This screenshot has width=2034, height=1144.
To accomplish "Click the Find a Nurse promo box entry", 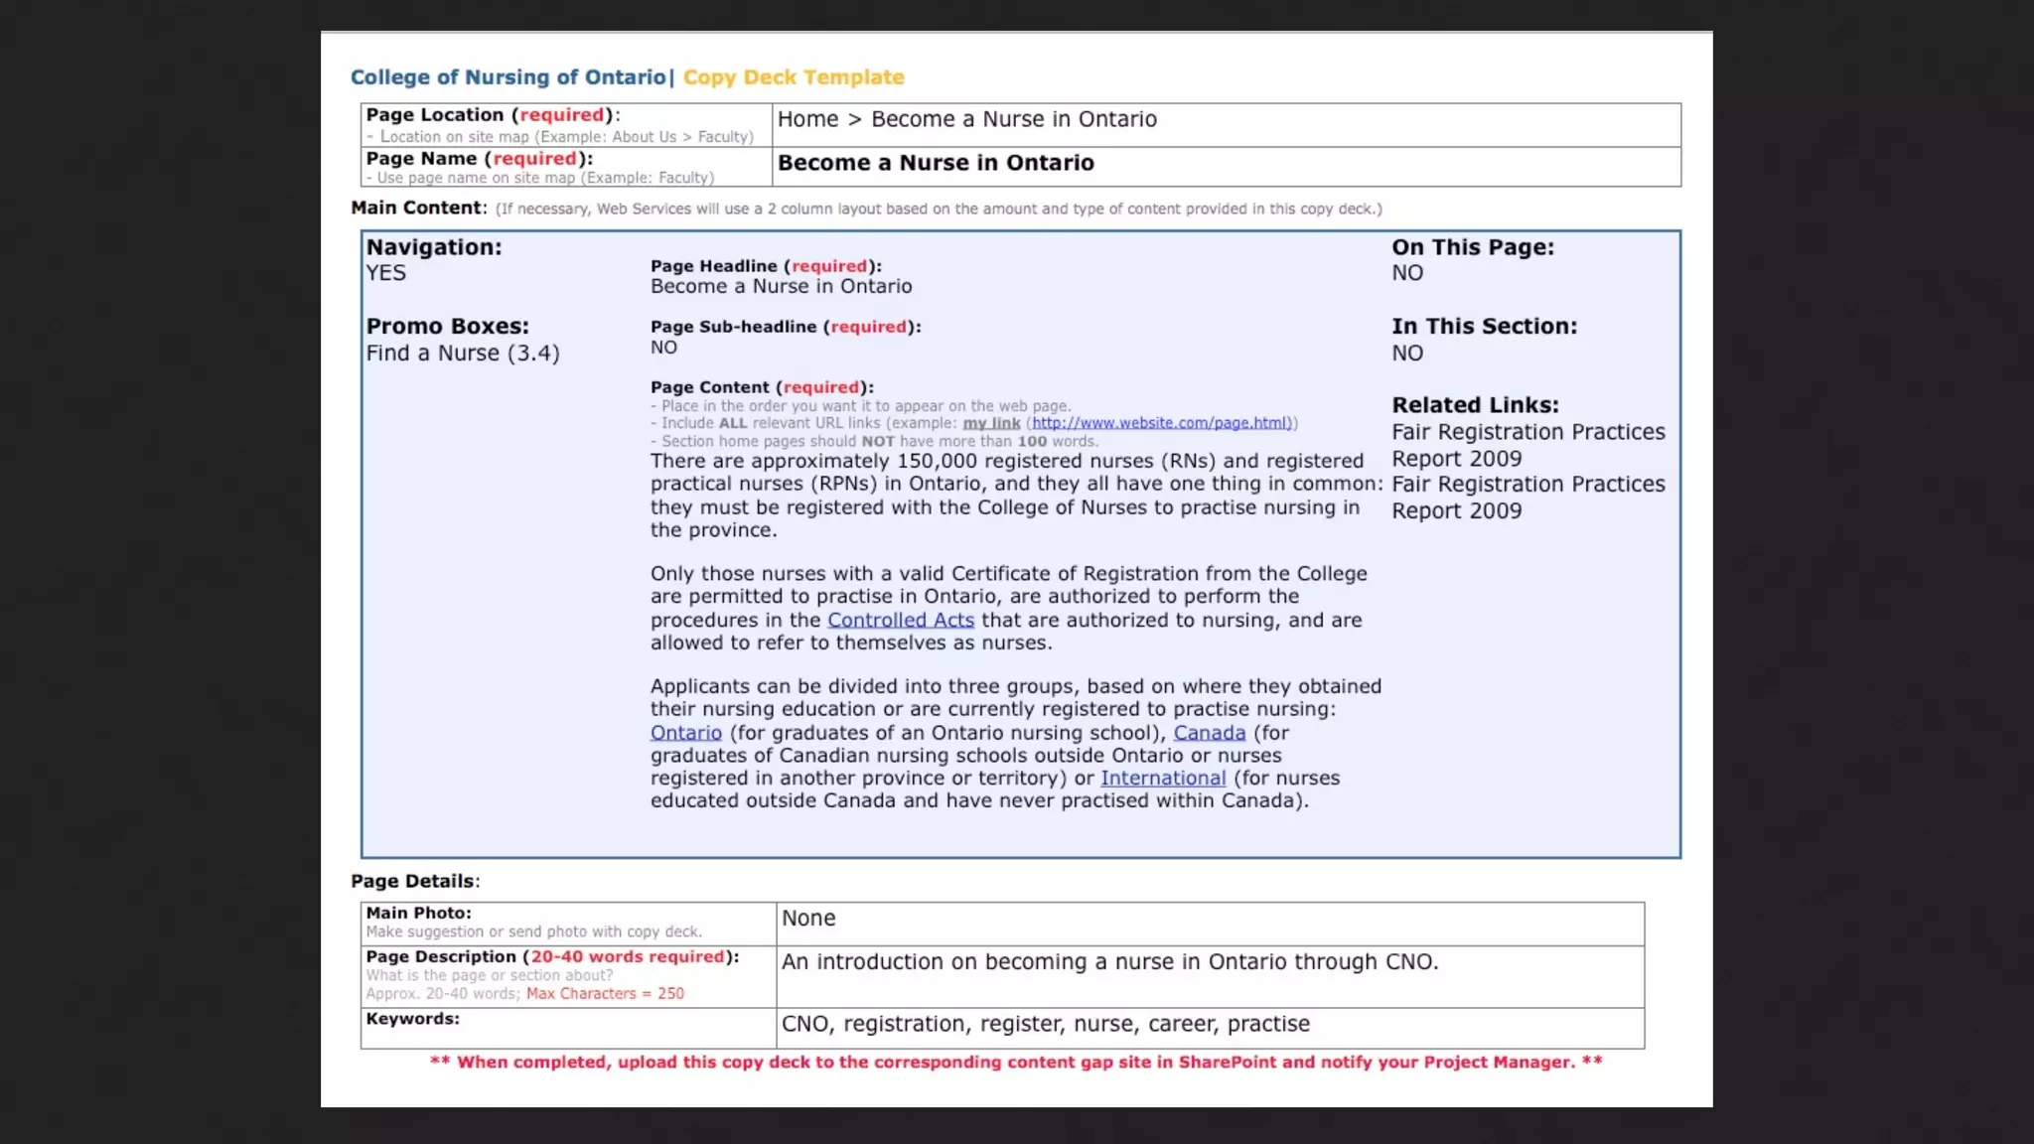I will coord(462,354).
